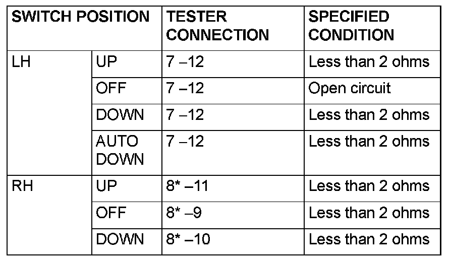Image resolution: width=452 pixels, height=263 pixels.
Task: Select Less than 2 ohms beside 8* –10
Action: [x=369, y=239]
